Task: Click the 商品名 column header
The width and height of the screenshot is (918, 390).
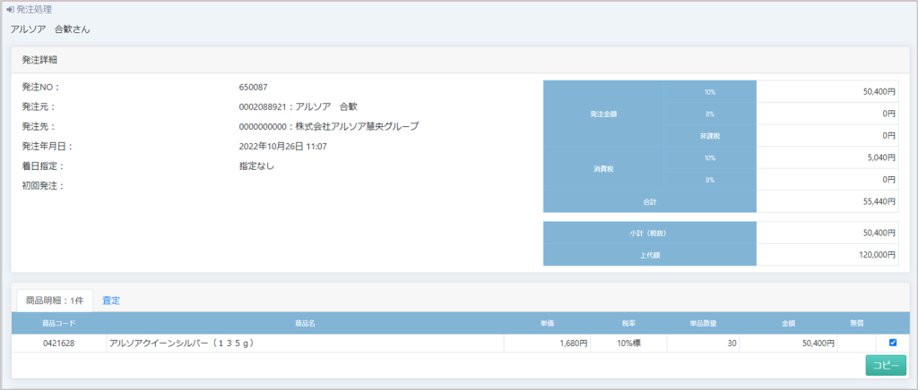Action: tap(305, 323)
